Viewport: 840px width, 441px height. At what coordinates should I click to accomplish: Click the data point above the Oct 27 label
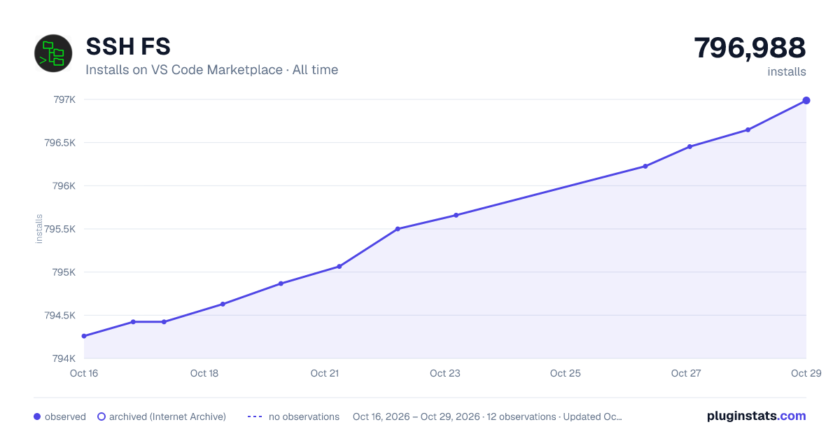coord(690,146)
